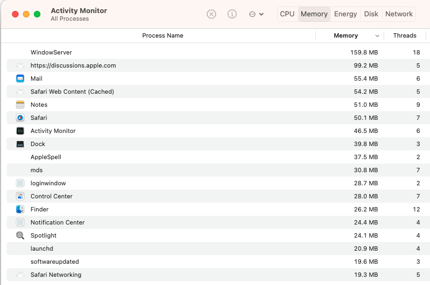Viewport: 430px width, 285px height.
Task: Click the 159.8 MB memory value
Action: [364, 52]
